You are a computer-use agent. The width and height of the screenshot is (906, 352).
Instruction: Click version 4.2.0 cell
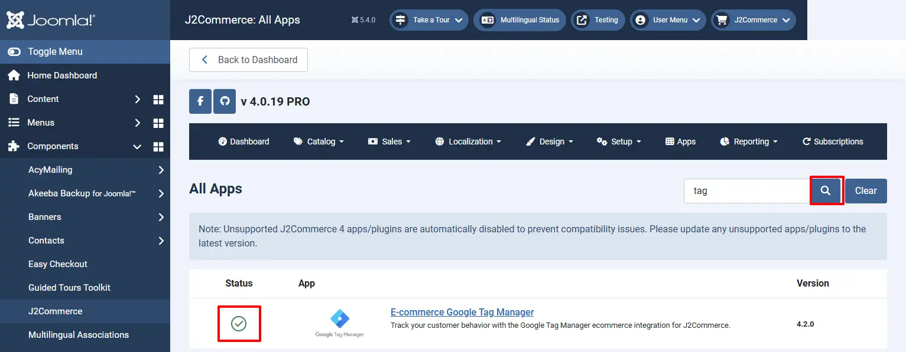pos(805,324)
